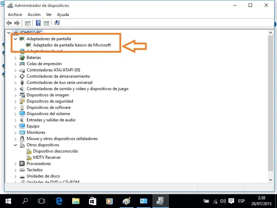Click the battery power tray icon
Viewport: 277px width, 208px height.
pos(206,201)
